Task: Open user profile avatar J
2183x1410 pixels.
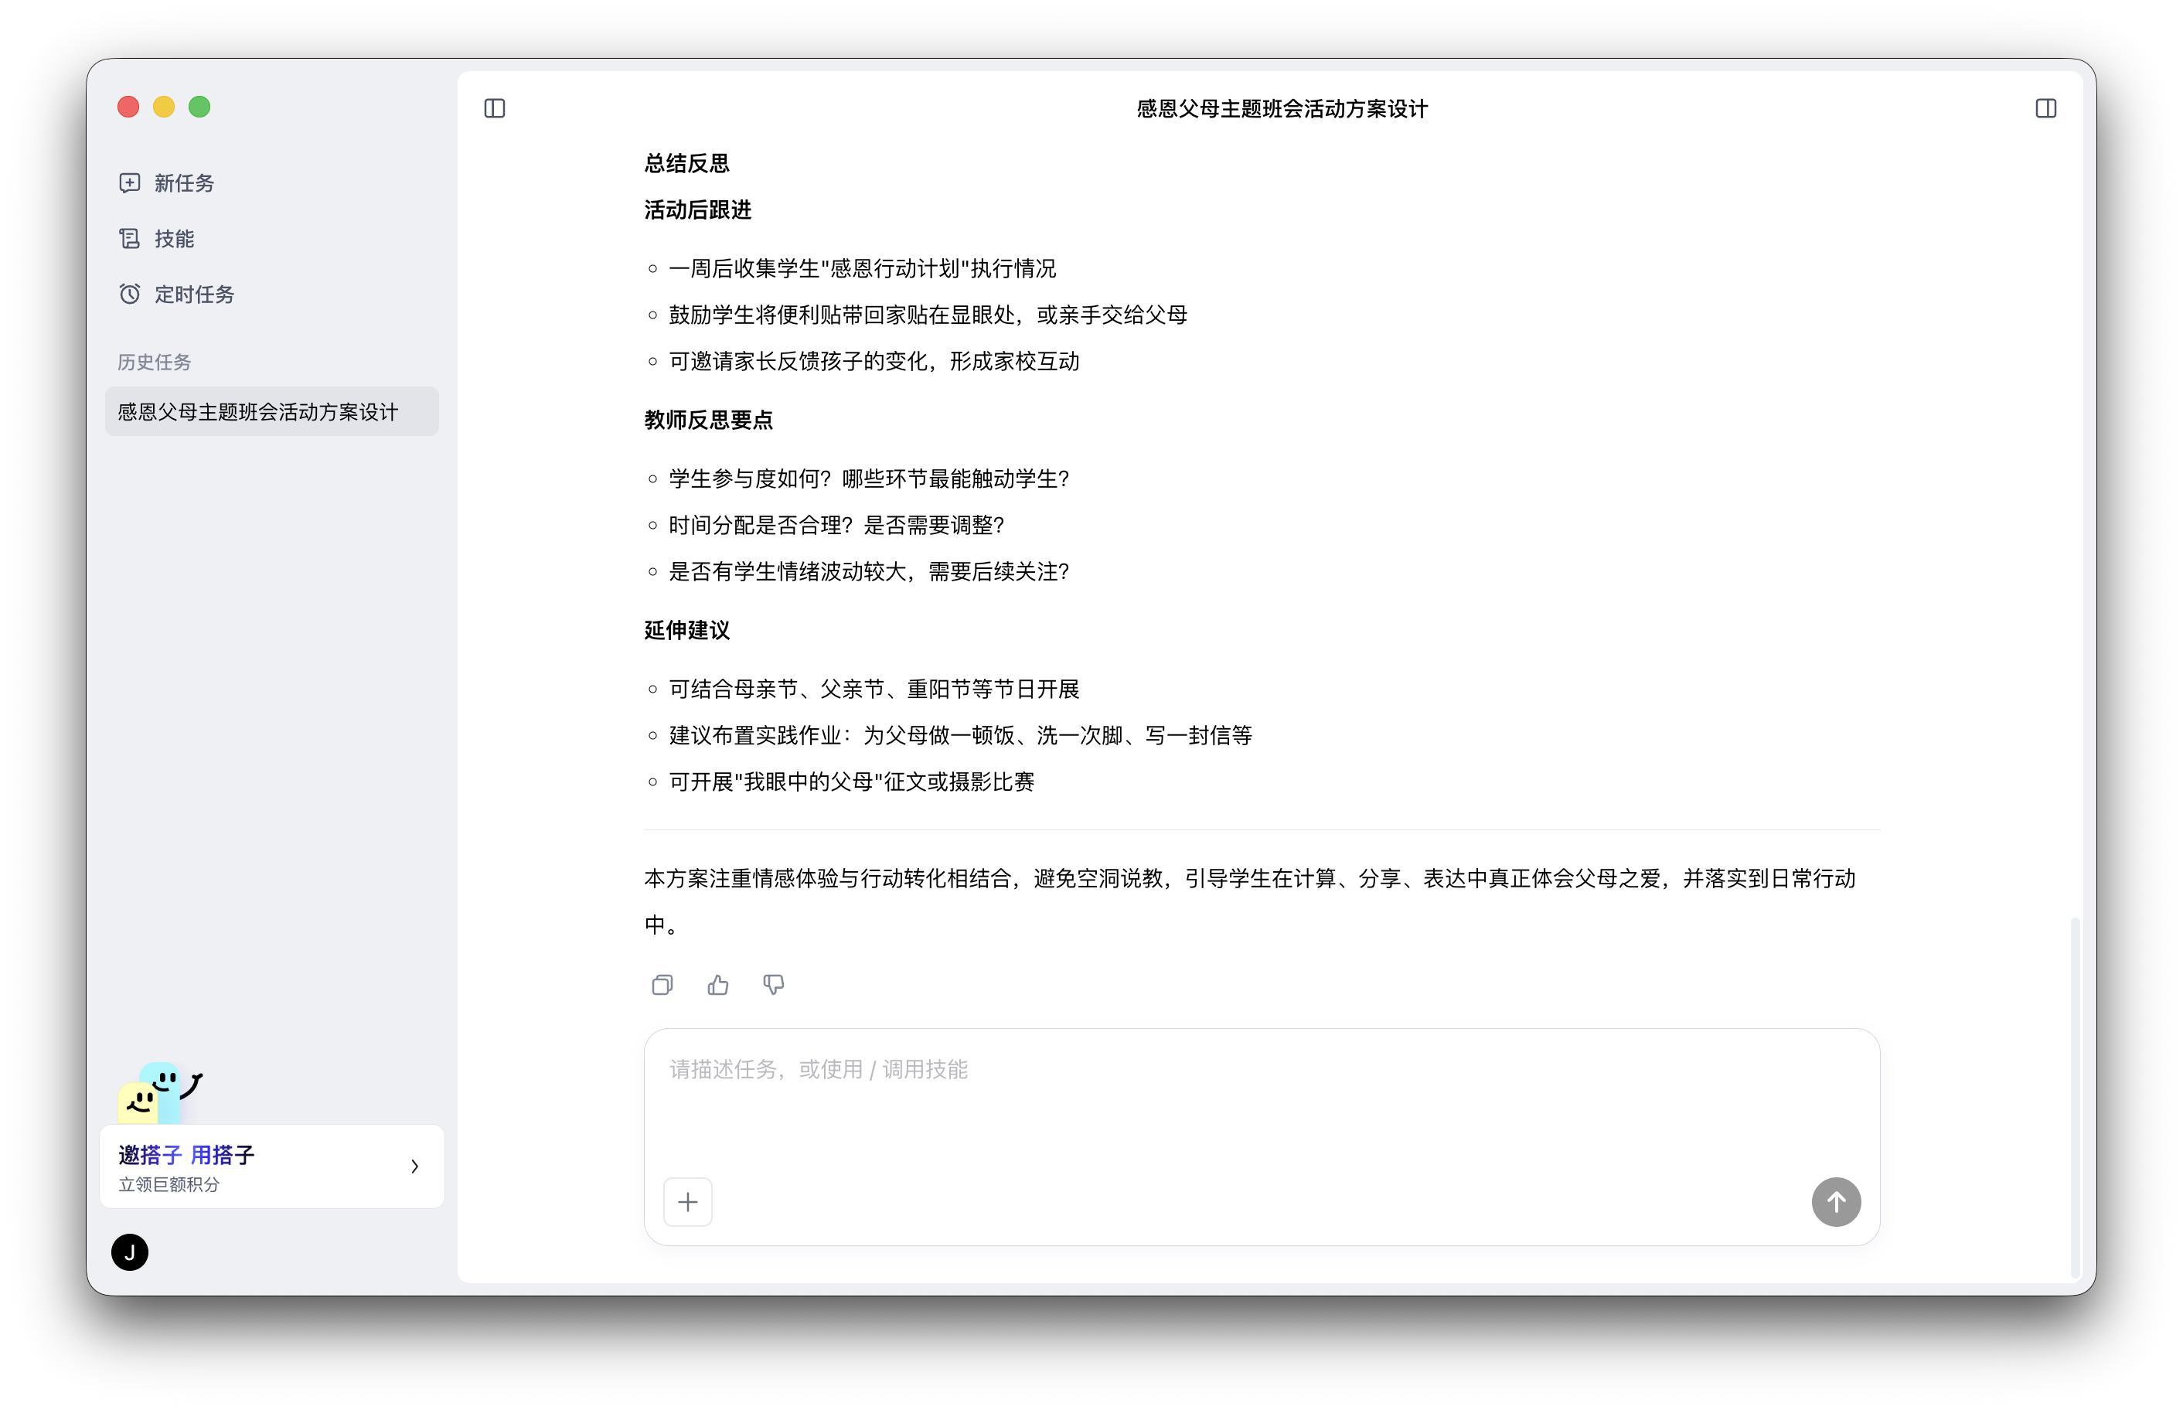Action: pyautogui.click(x=129, y=1252)
